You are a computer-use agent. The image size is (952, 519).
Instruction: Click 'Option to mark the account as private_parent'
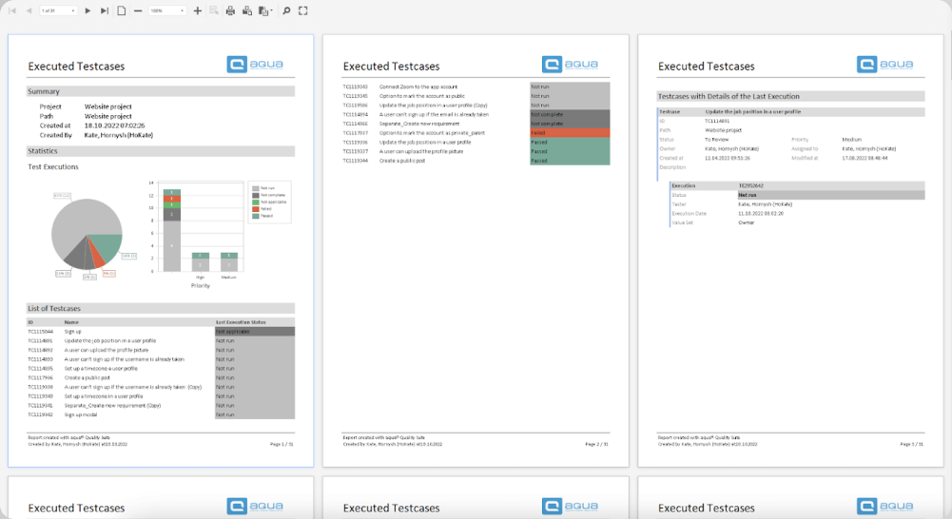coord(433,133)
